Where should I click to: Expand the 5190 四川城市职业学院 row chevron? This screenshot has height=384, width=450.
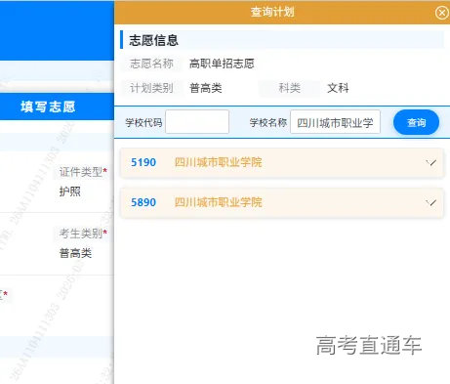tap(431, 162)
